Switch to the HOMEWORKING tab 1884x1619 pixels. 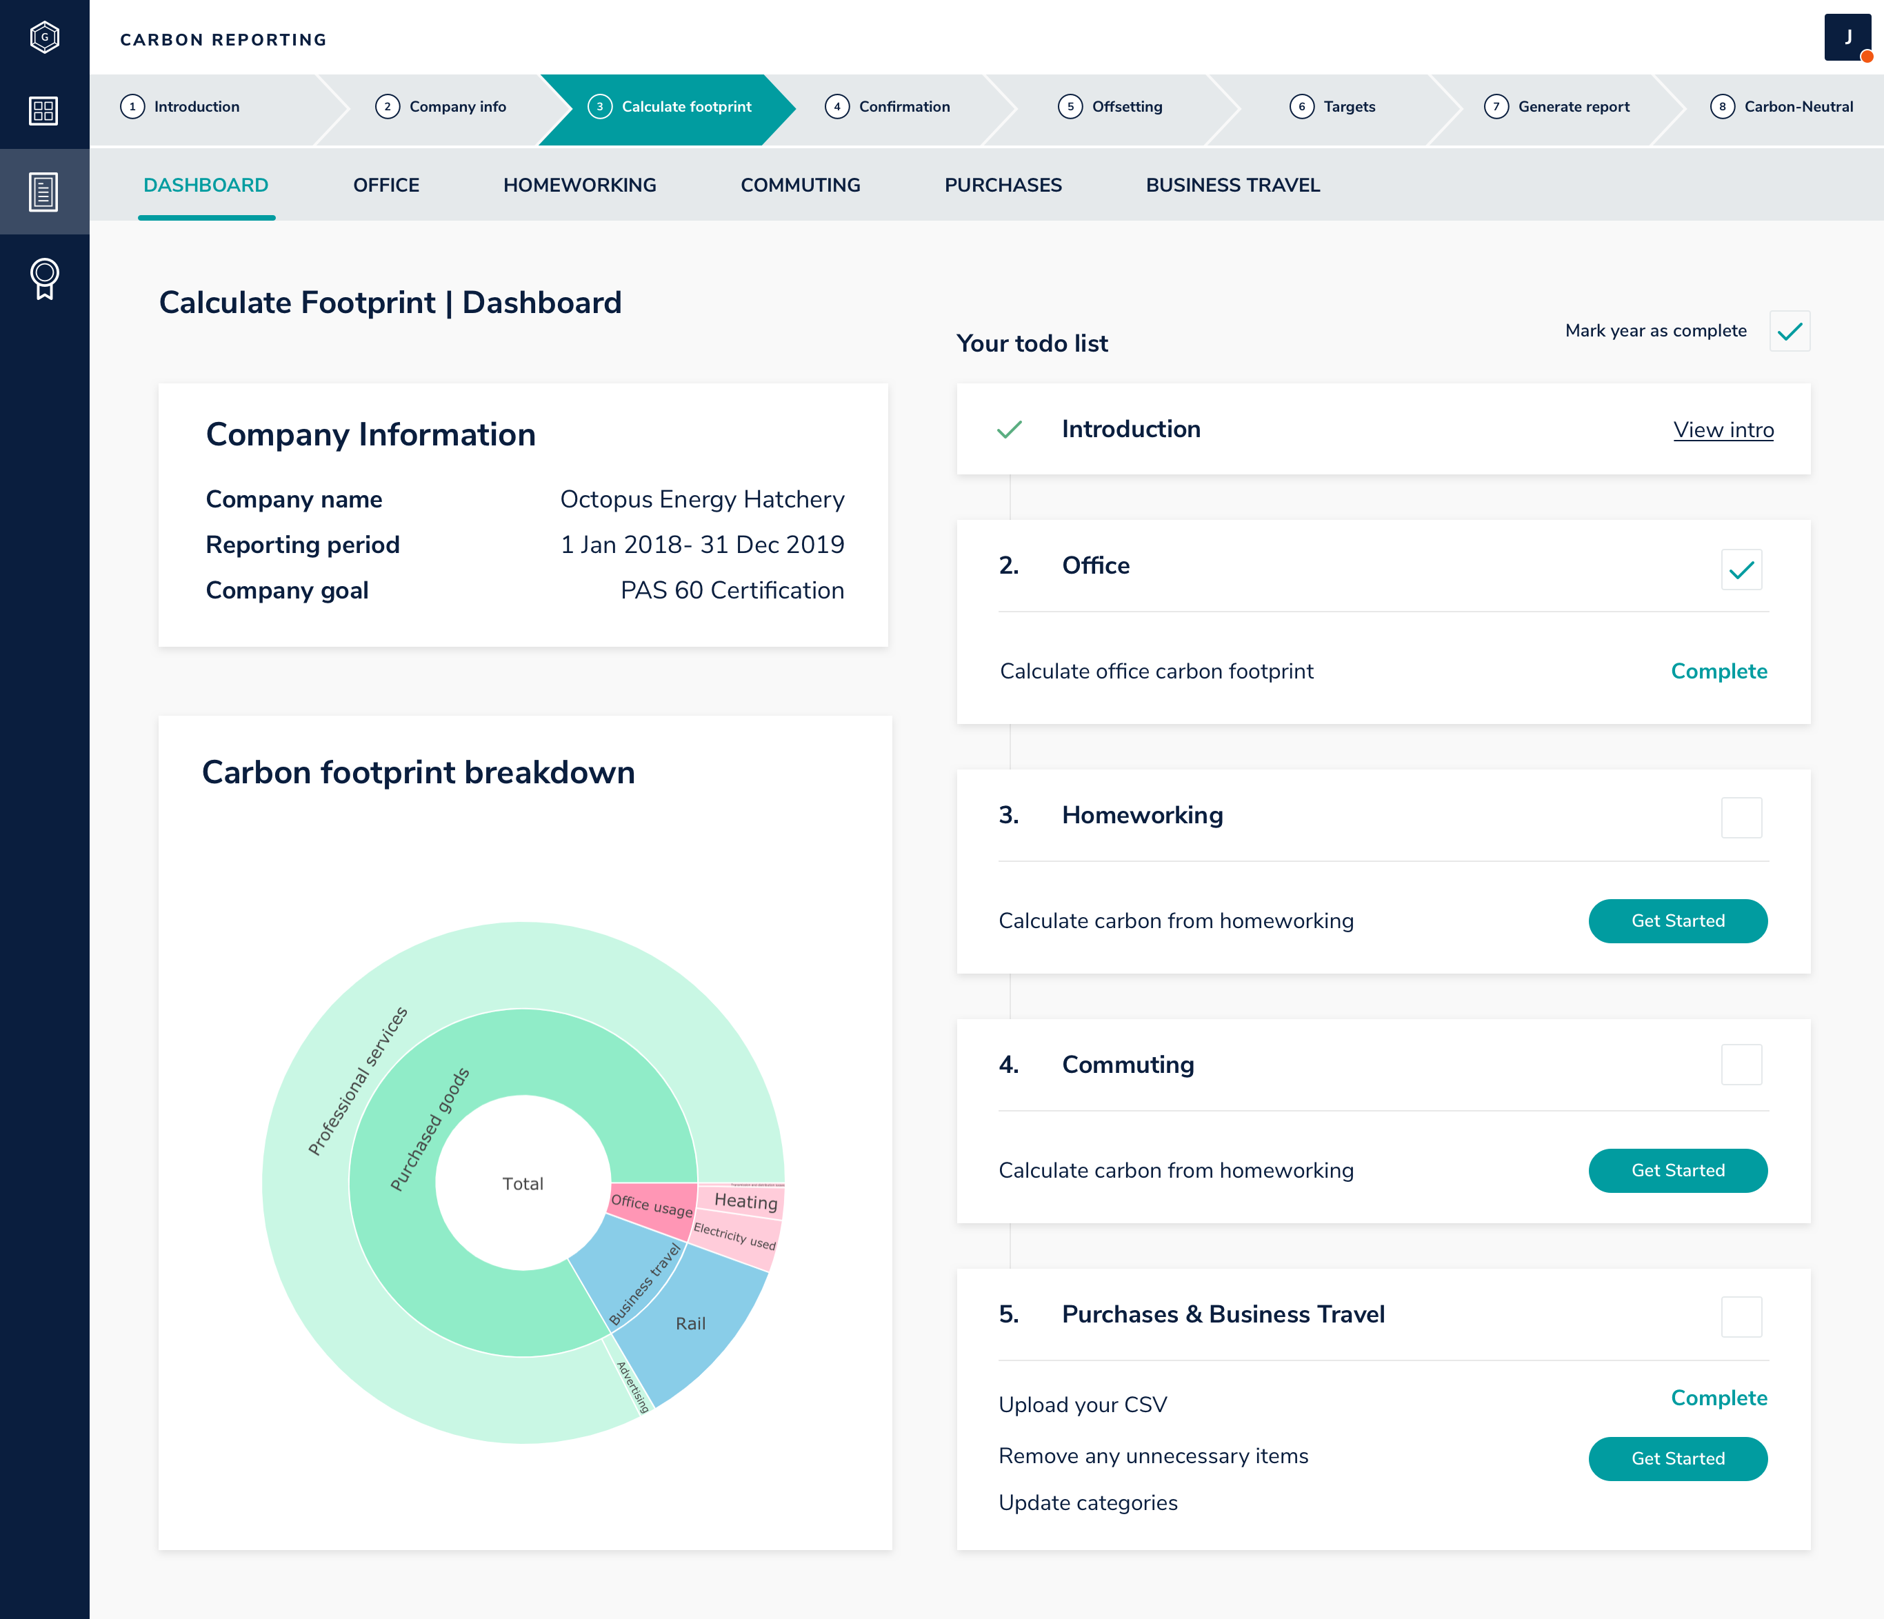[x=580, y=185]
